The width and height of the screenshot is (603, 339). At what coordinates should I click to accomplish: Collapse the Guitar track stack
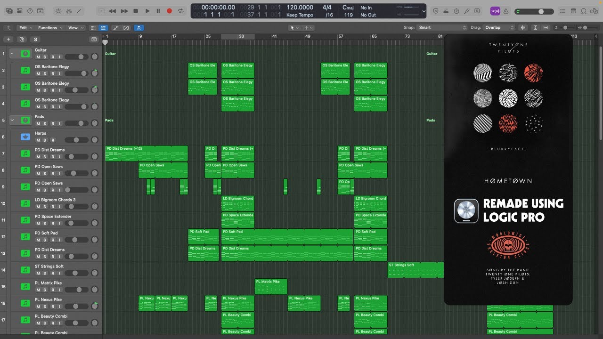tap(12, 54)
